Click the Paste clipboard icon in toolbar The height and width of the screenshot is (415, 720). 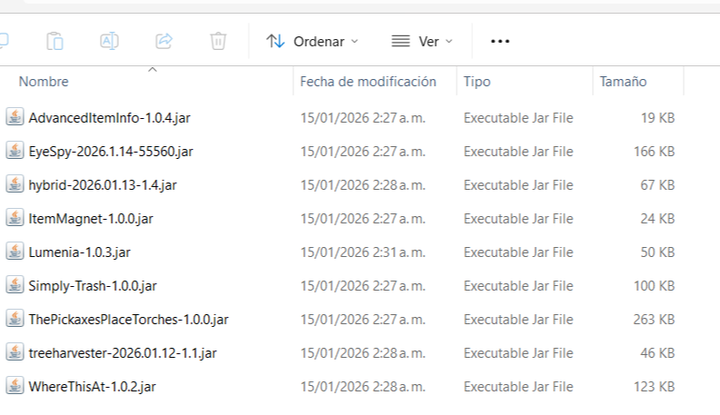pos(54,41)
